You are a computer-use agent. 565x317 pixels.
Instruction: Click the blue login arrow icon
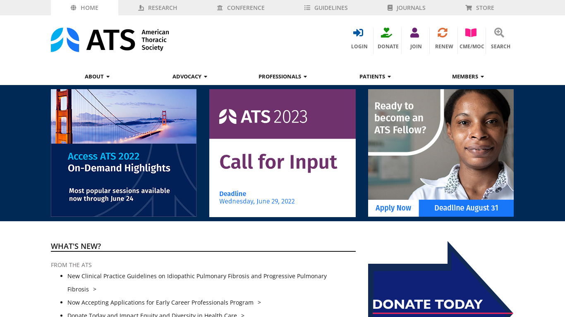point(358,33)
